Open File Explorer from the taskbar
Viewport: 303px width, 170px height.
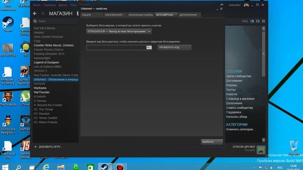click(61, 167)
